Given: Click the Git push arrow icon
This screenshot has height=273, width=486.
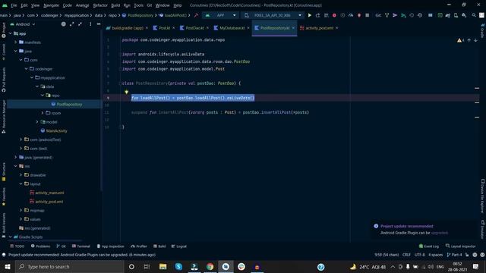Looking at the screenshot, I should coord(395,15).
